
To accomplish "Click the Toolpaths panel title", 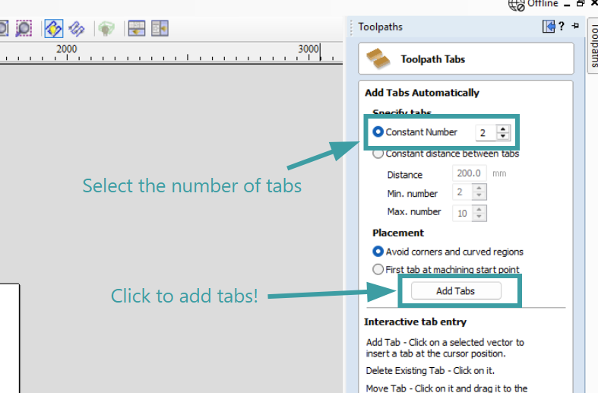I will tap(380, 27).
